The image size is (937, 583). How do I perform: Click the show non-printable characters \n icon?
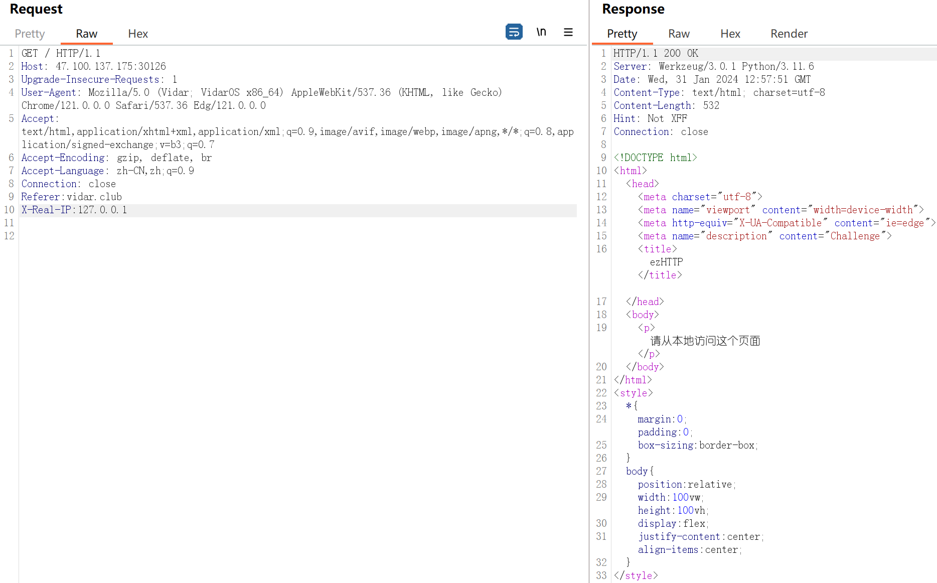541,32
